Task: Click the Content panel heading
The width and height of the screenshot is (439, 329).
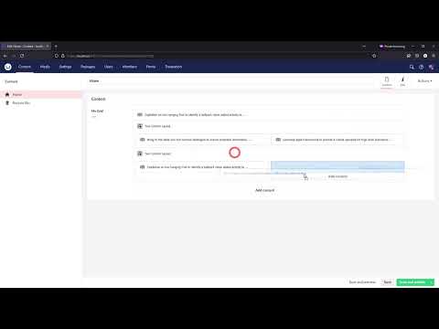Action: coord(98,99)
